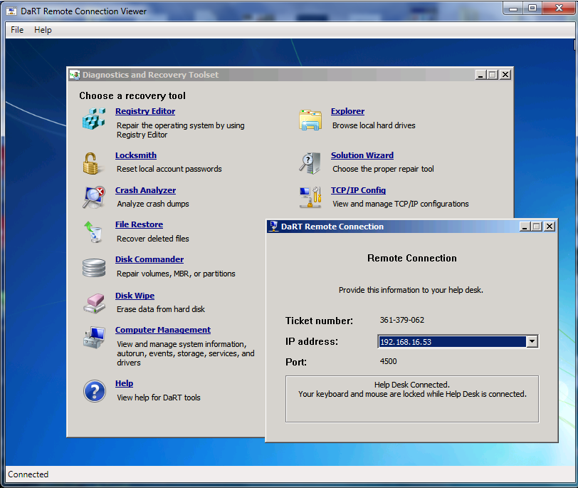Open the Computer Management link
The width and height of the screenshot is (578, 488).
click(x=163, y=330)
